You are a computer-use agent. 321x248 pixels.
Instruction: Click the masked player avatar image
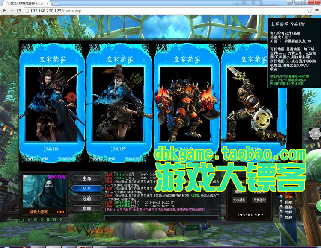45,191
